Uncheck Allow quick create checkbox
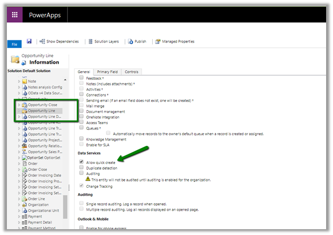 coord(81,162)
